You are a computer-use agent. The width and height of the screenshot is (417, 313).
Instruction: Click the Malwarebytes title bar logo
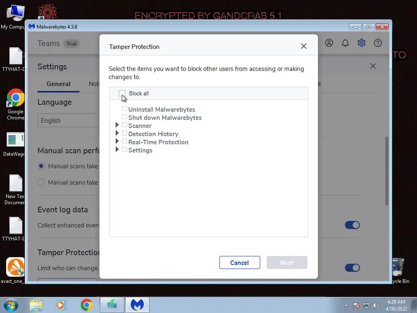pos(32,26)
